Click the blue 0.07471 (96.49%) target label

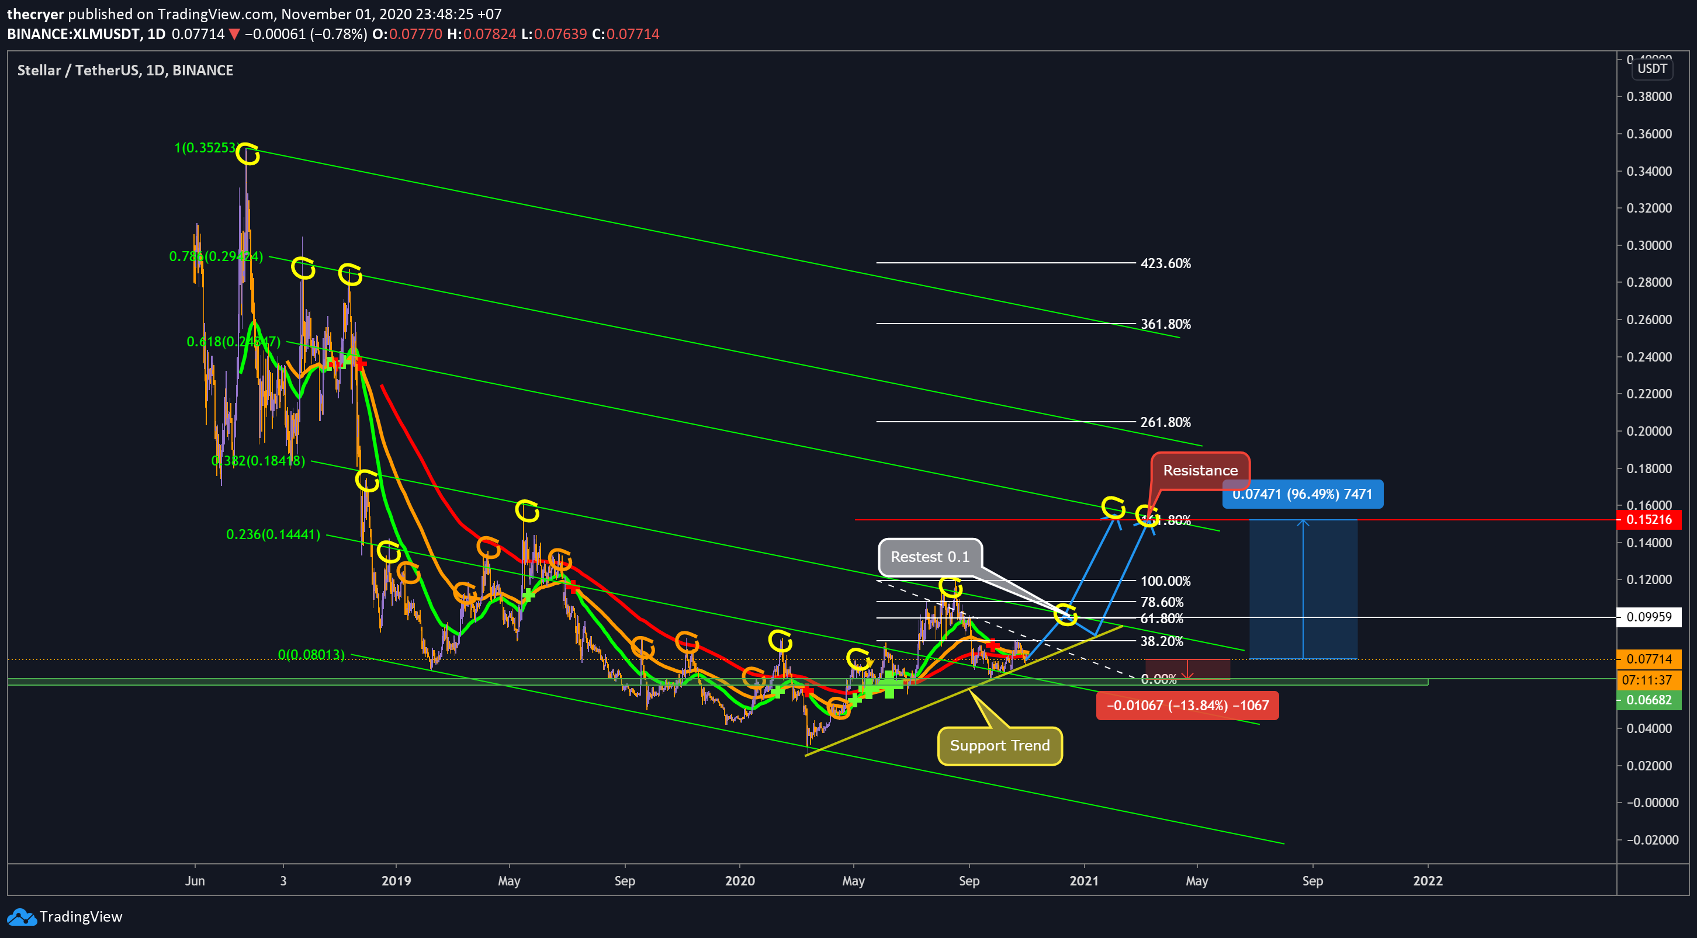coord(1303,494)
